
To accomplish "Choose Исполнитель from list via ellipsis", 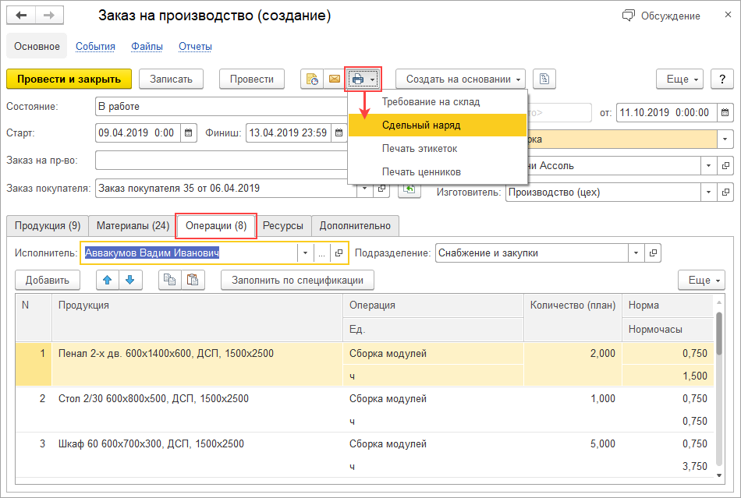I will tap(322, 253).
